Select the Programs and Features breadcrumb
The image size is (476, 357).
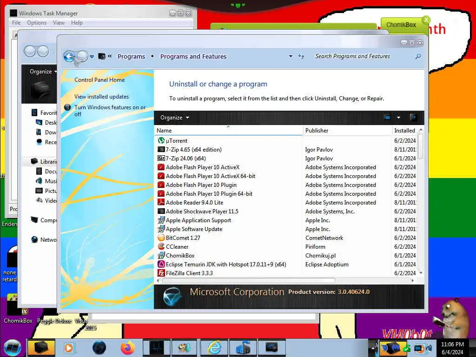[x=193, y=56]
